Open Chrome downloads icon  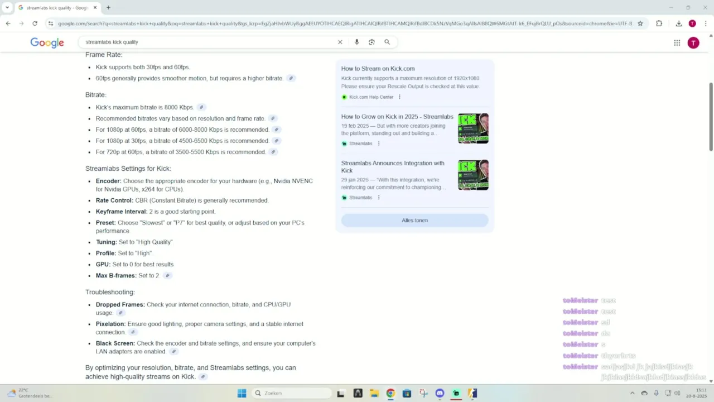coord(679,23)
